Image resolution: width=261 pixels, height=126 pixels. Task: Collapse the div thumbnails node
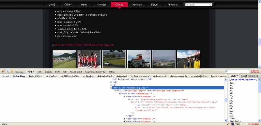pos(120,94)
